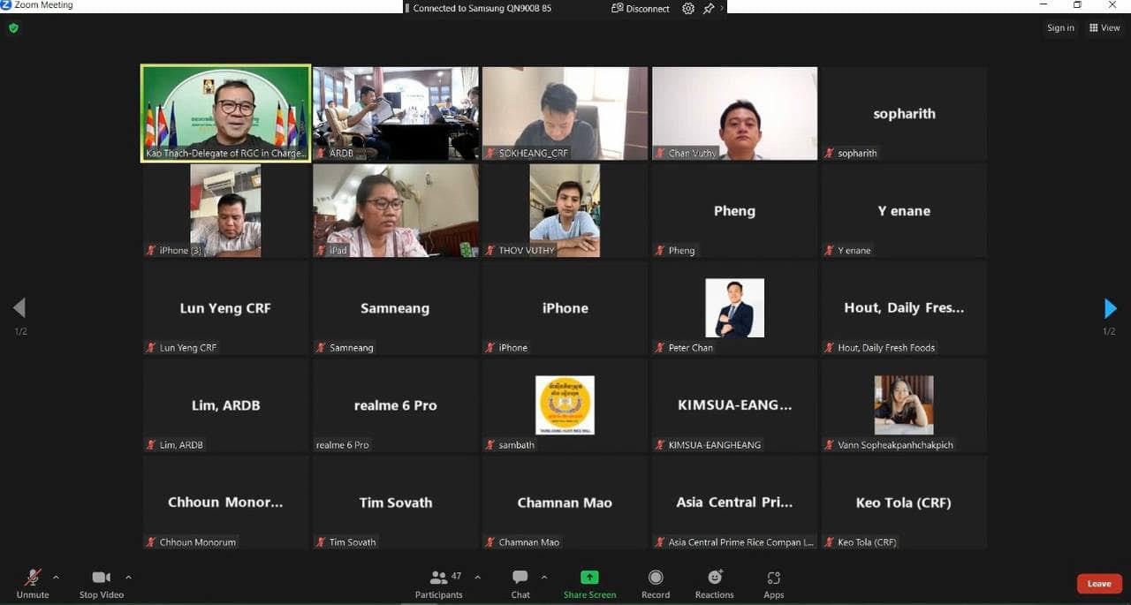This screenshot has width=1131, height=605.
Task: Expand the arrow beside Chat
Action: click(544, 578)
